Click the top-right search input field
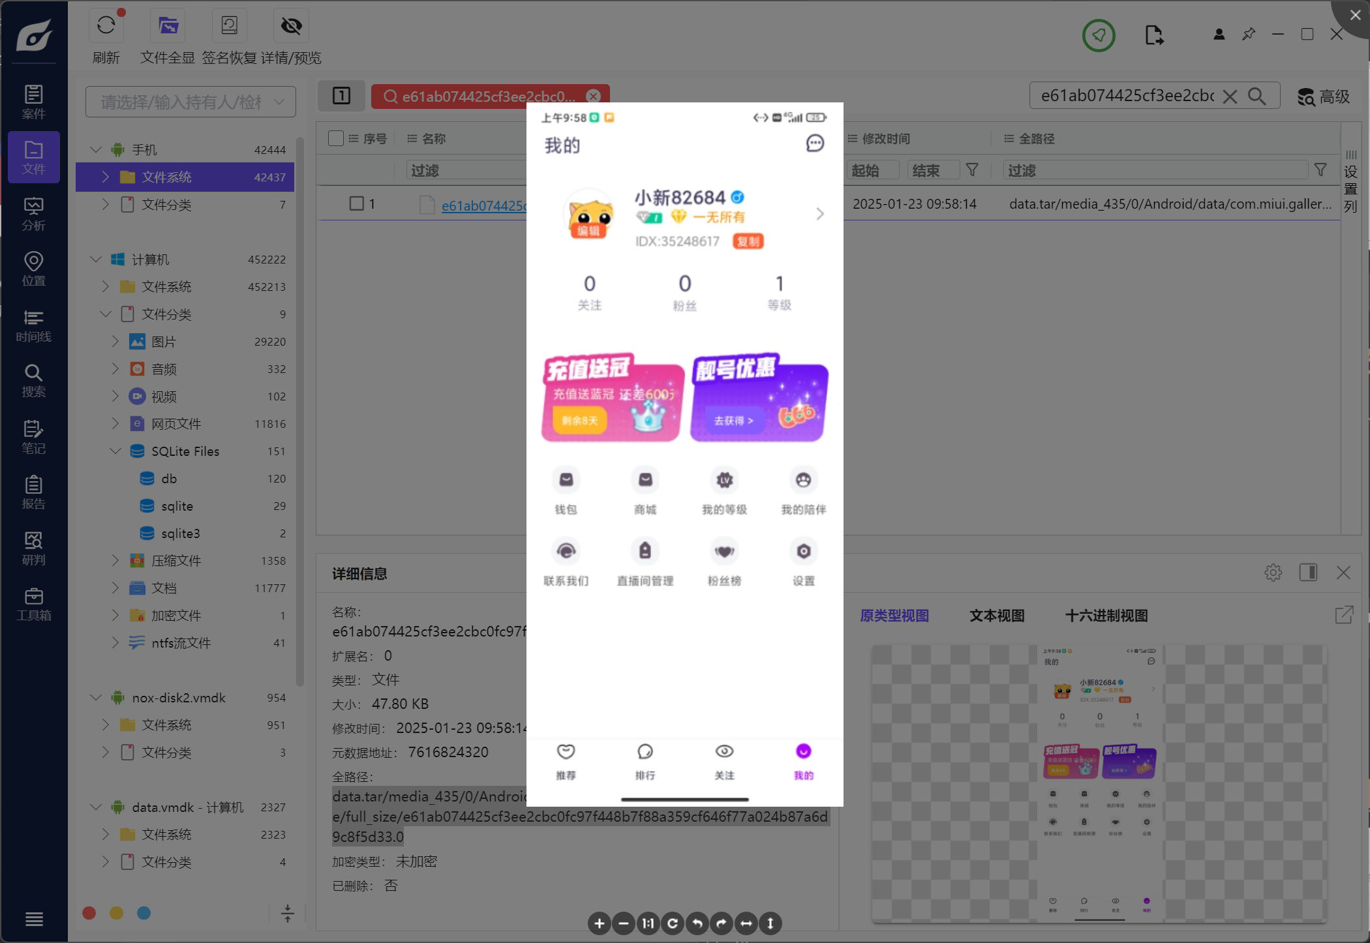This screenshot has height=943, width=1370. pyautogui.click(x=1127, y=97)
